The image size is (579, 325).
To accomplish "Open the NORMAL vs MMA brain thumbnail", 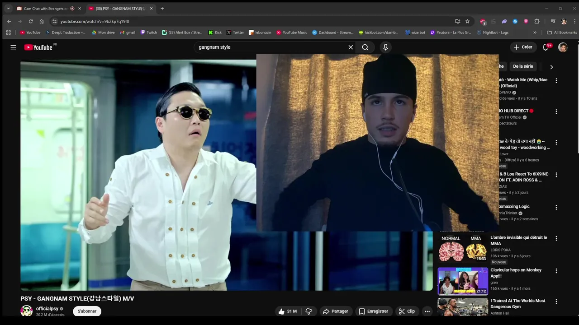I will pos(462,248).
